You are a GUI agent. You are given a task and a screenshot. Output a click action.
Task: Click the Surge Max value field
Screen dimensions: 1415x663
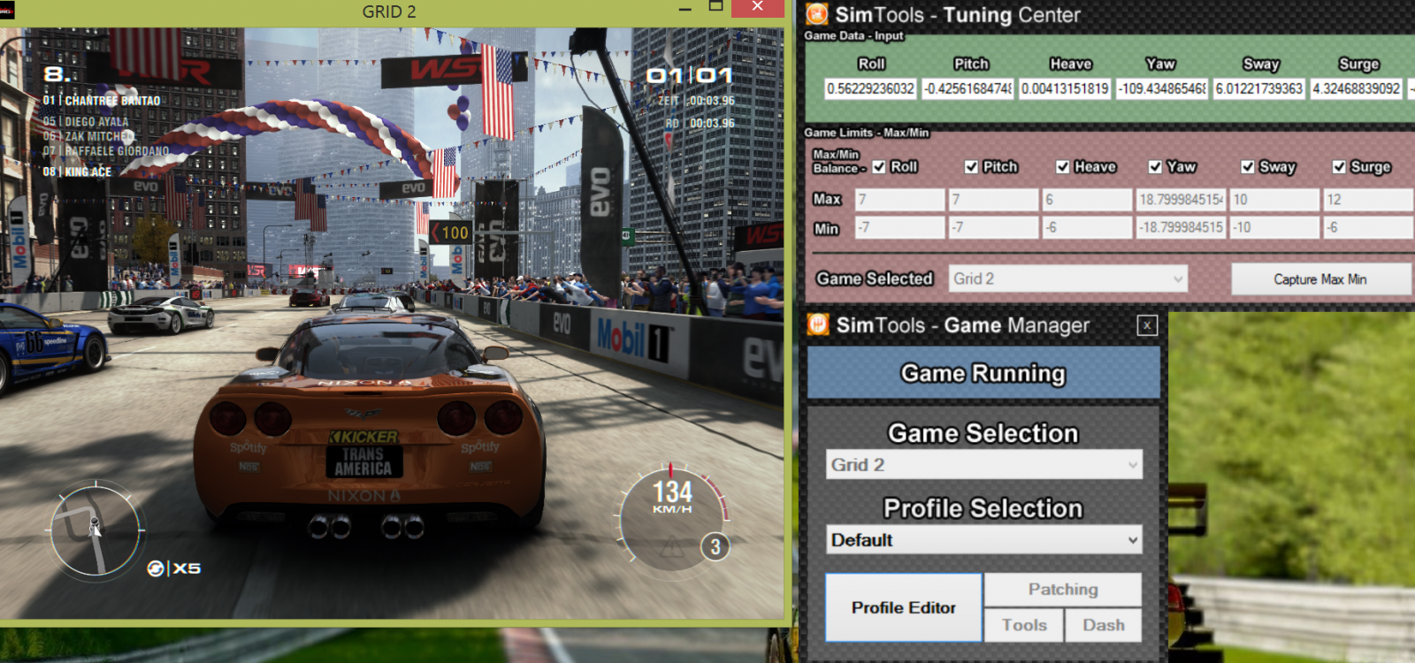1367,200
